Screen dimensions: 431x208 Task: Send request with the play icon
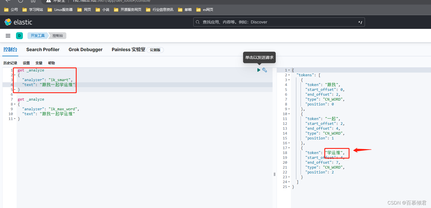tap(259, 70)
